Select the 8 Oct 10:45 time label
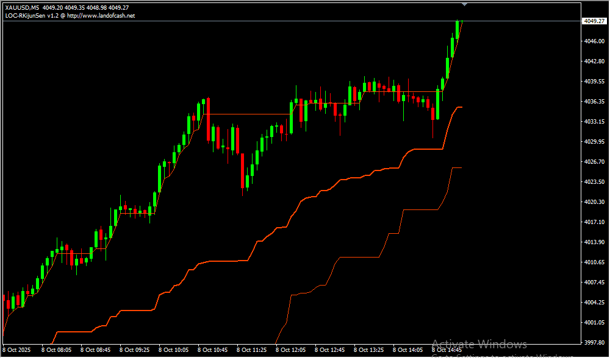 212,350
